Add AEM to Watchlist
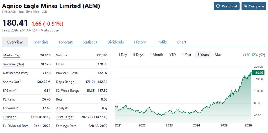Viewport: 268px width, 133px height. (x=227, y=6)
